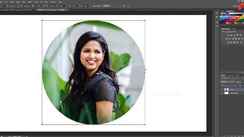The height and width of the screenshot is (137, 244).
Task: Pick the red swatch in Swatches panel
Action: [220, 13]
